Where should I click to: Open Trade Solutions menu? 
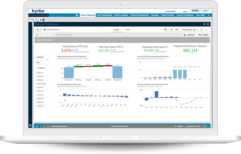[x=168, y=15]
